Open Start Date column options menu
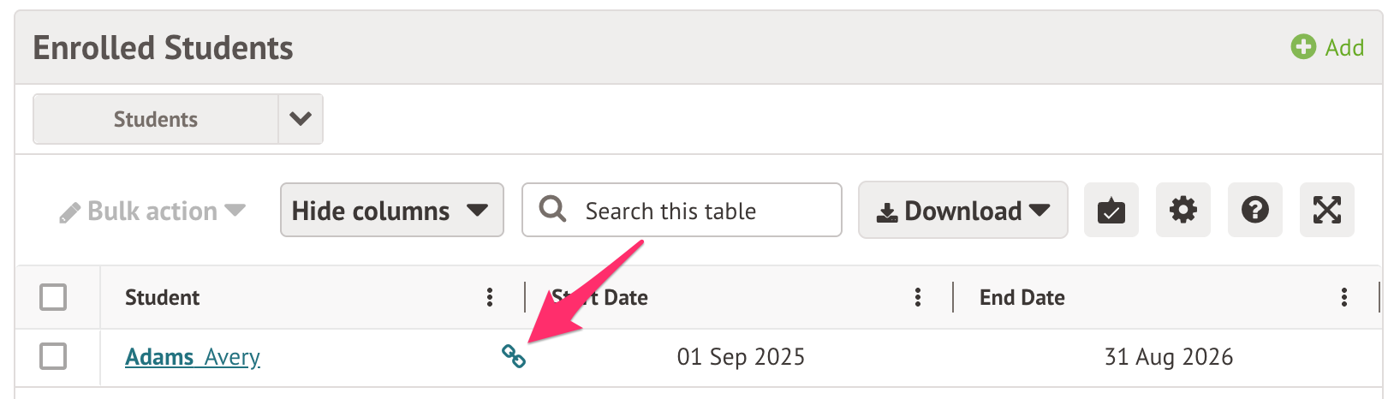This screenshot has width=1394, height=399. tap(918, 297)
